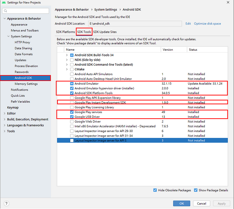The height and width of the screenshot is (209, 234).
Task: Check Layout Inspector API 31-34 checkbox
Action: point(72,136)
